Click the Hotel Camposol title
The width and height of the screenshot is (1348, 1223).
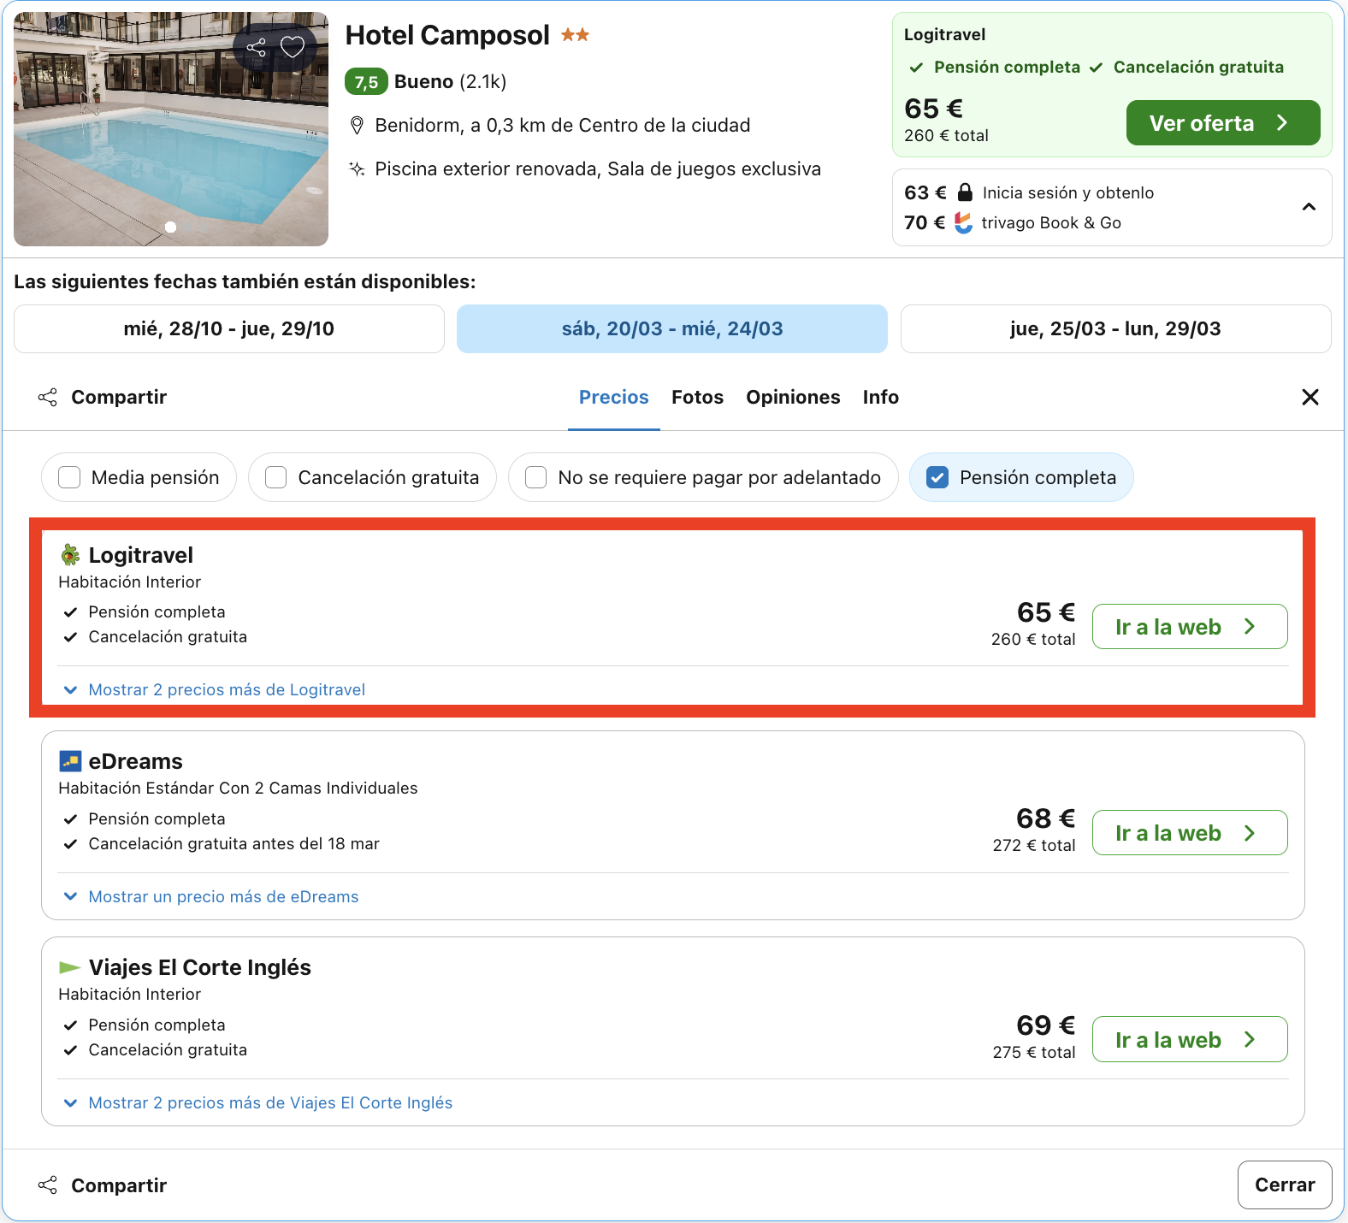(x=447, y=35)
